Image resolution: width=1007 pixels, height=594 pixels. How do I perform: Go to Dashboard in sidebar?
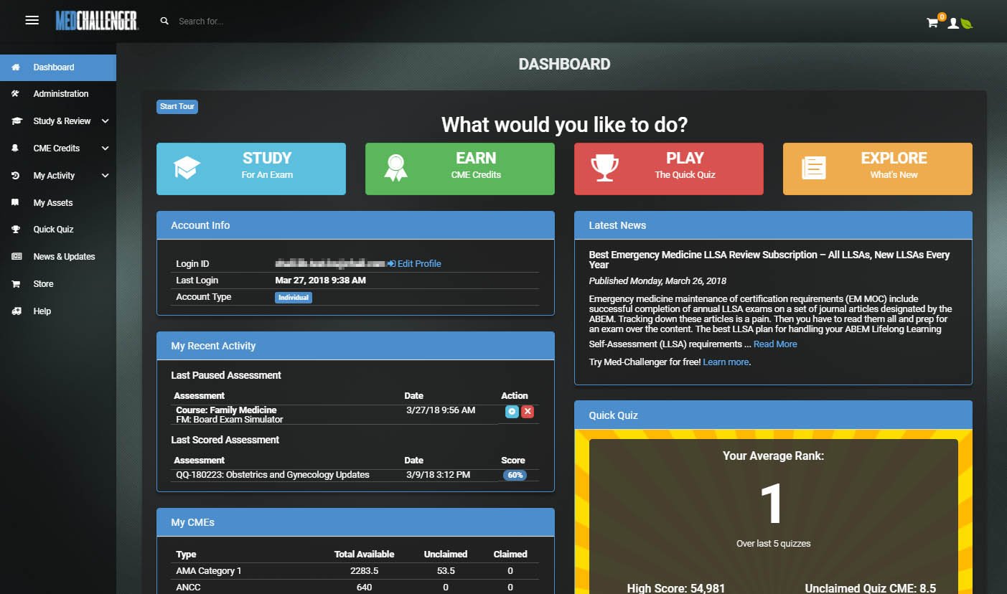[58, 67]
